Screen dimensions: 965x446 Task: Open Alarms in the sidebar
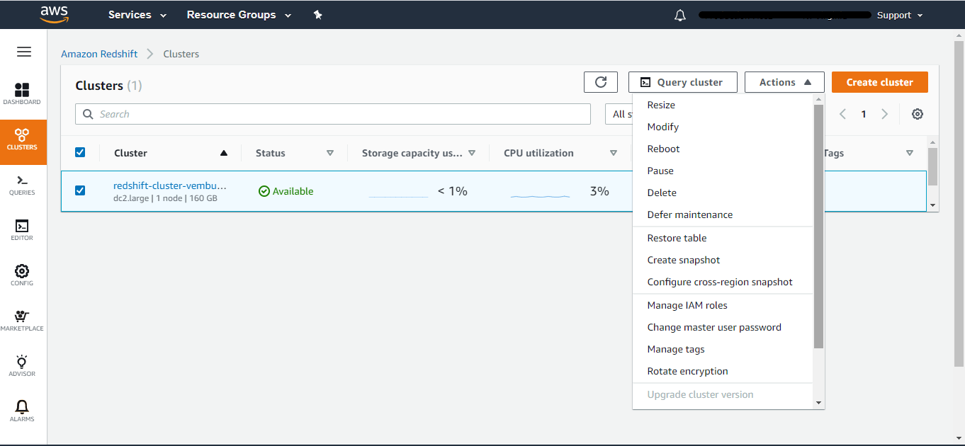click(x=22, y=412)
